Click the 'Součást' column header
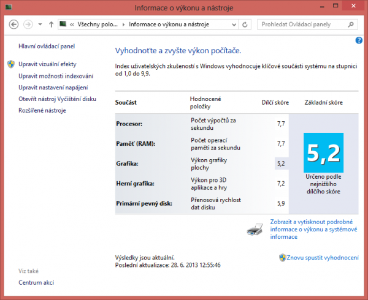Image resolution: width=368 pixels, height=300 pixels. point(126,103)
